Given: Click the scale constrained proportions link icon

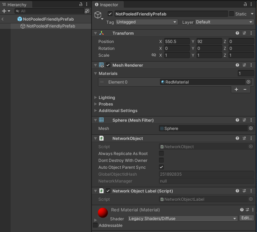Looking at the screenshot, I should pyautogui.click(x=154, y=55).
